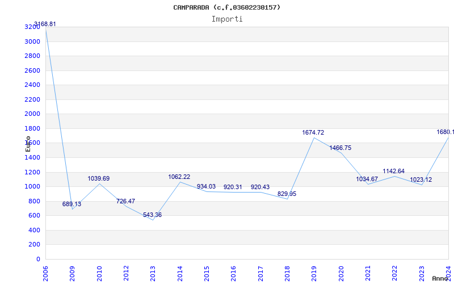Click the x-axis year 2018
The width and height of the screenshot is (454, 284).
pos(287,274)
